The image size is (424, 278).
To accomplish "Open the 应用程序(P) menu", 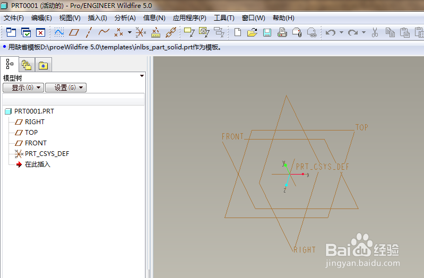I will click(189, 18).
